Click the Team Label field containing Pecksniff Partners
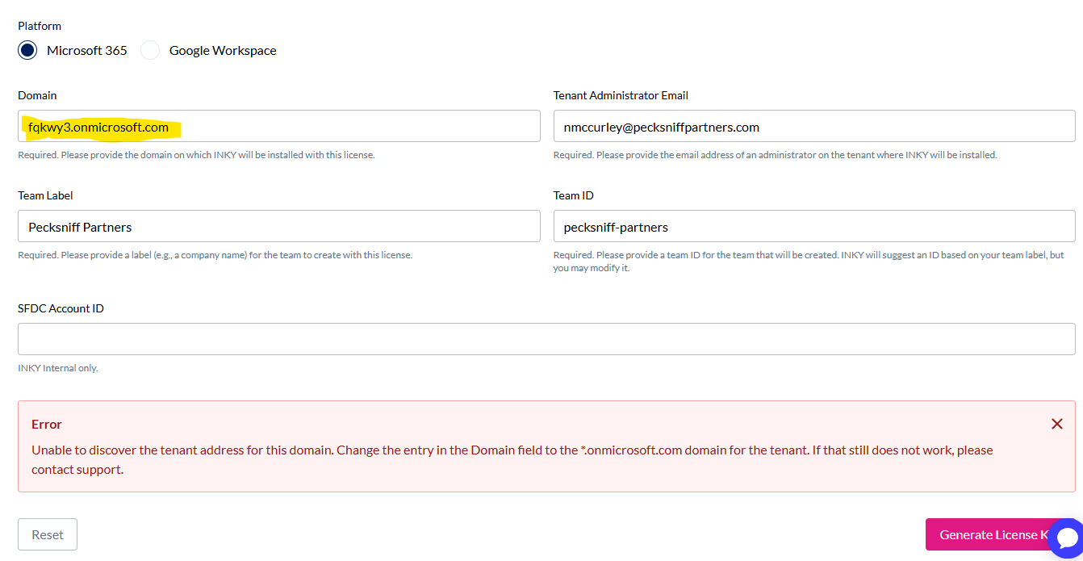1083x561 pixels. pyautogui.click(x=279, y=226)
